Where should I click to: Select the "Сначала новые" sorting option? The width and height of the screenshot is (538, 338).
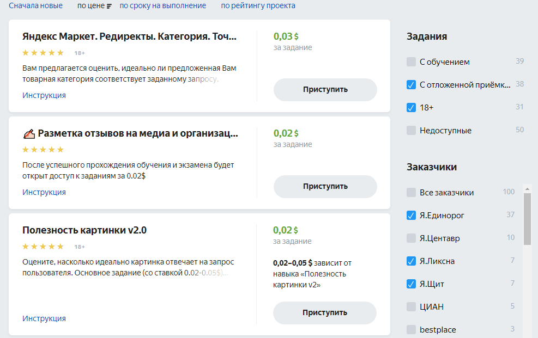pyautogui.click(x=36, y=5)
